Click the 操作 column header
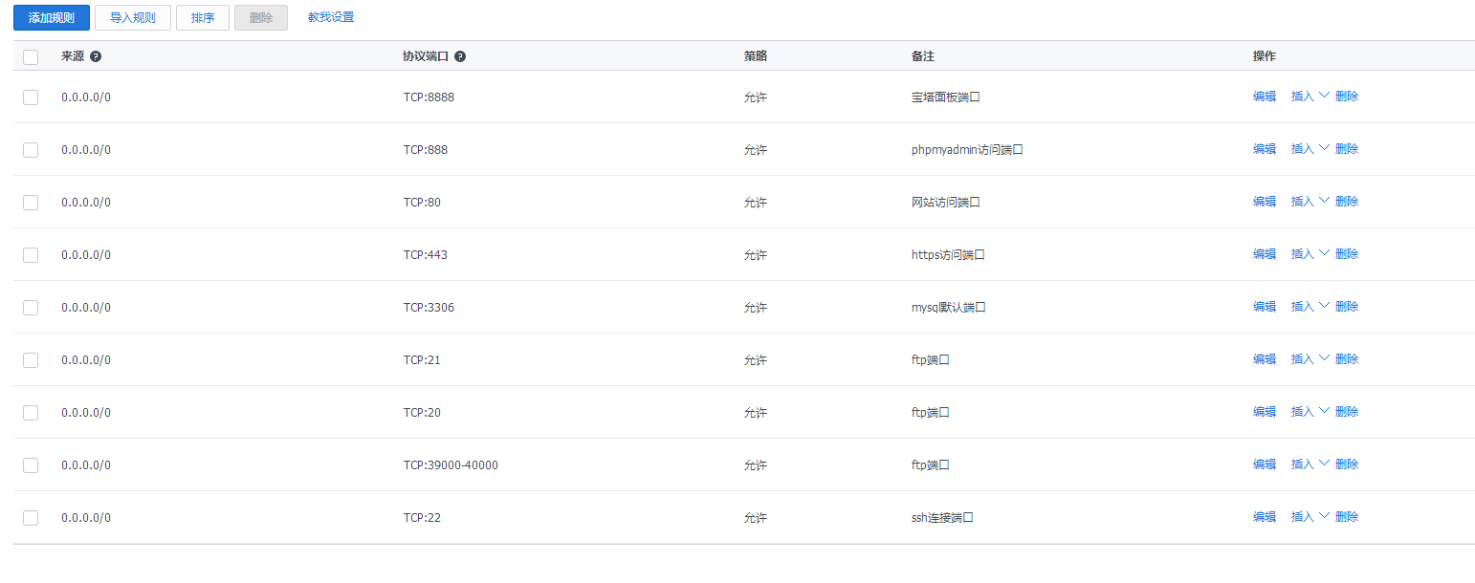 point(1265,56)
